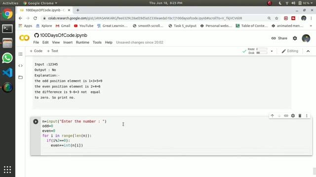Open the File menu
Image resolution: width=316 pixels, height=177 pixels.
36,42
